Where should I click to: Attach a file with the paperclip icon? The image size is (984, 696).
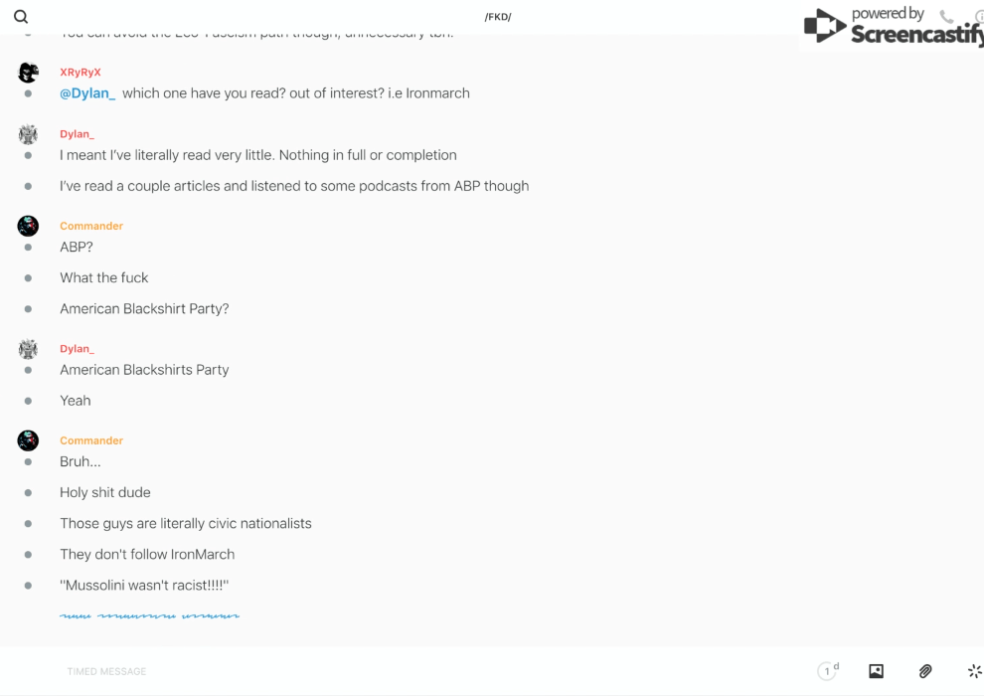click(x=925, y=671)
